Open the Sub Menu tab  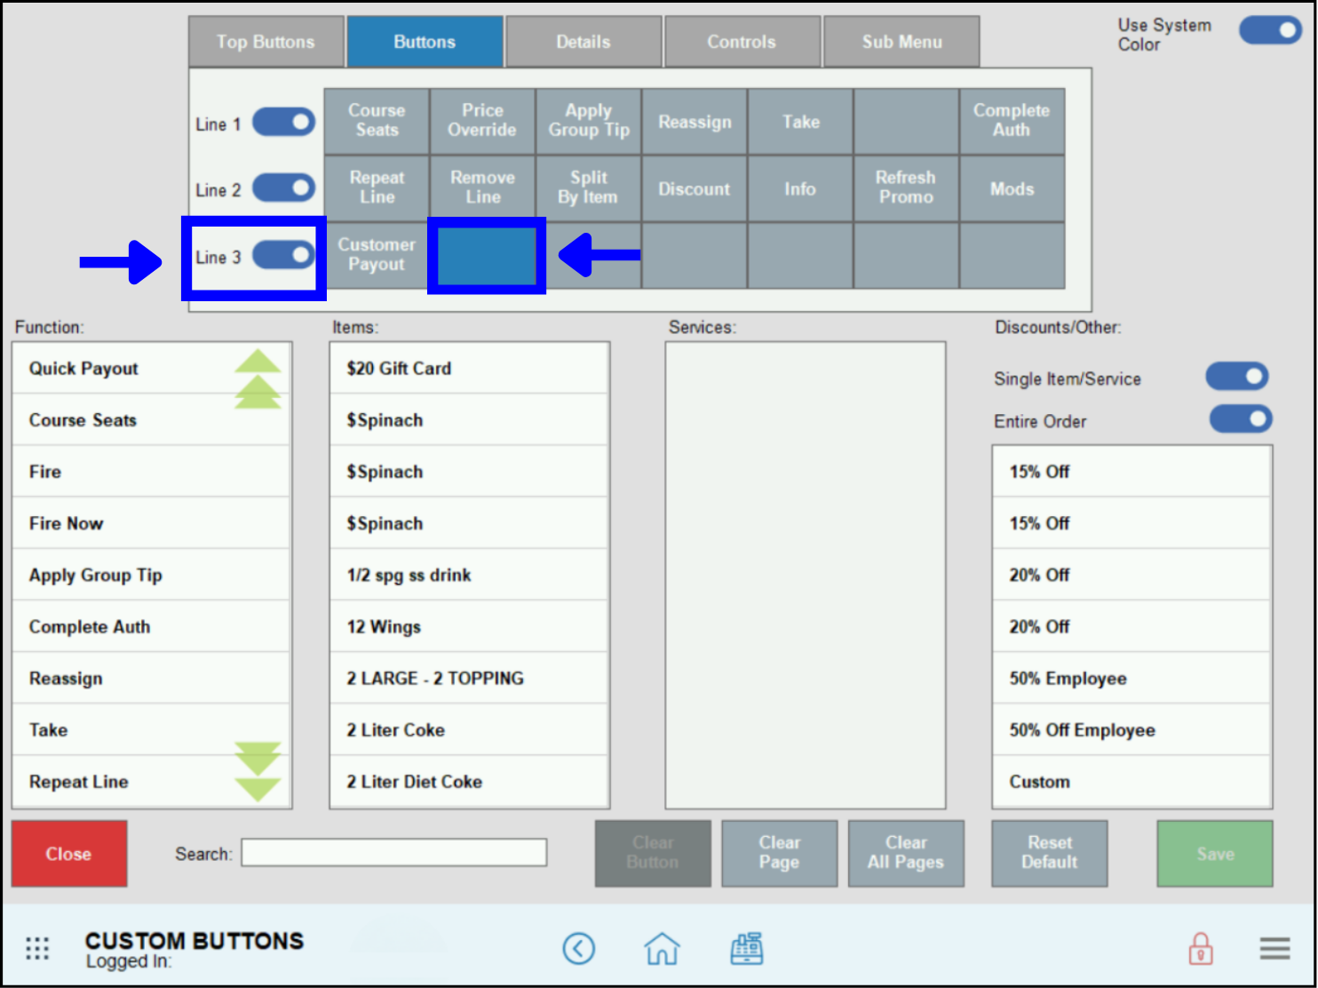point(901,41)
